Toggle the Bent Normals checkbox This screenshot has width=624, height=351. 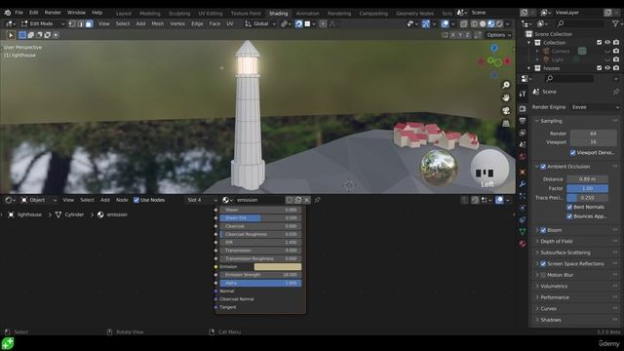coord(569,207)
